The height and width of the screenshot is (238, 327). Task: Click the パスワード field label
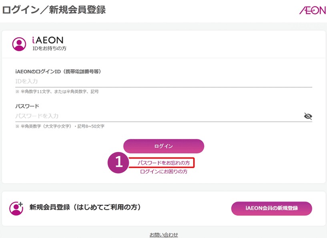pyautogui.click(x=27, y=106)
